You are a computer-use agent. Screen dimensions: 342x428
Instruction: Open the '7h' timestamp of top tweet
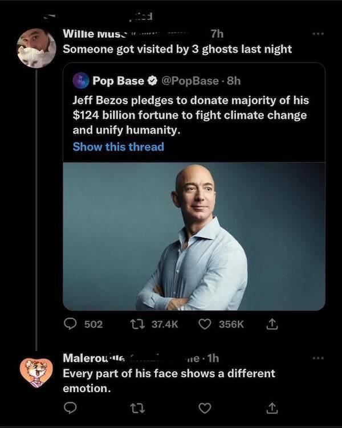[217, 34]
